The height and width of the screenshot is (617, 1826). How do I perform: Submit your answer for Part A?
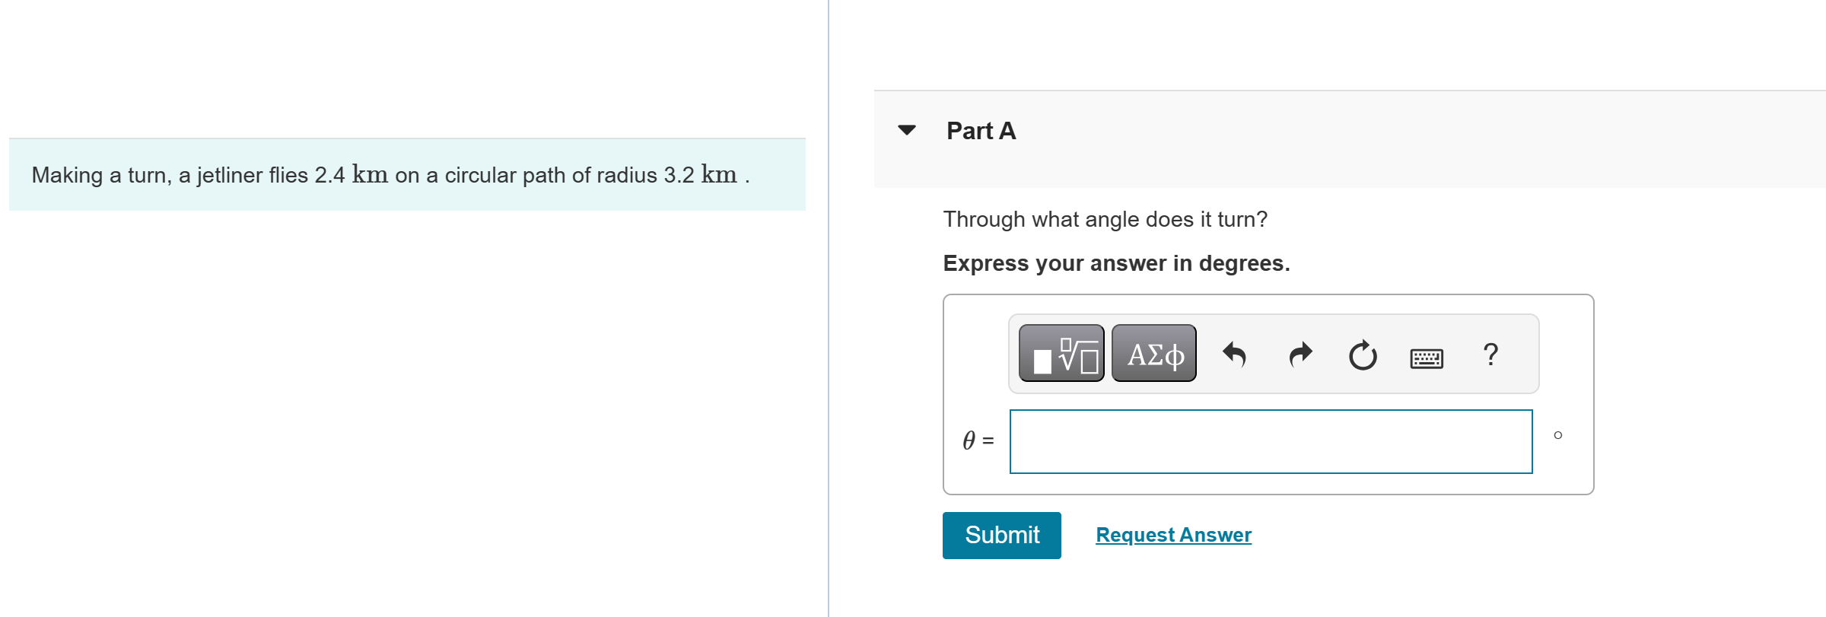[1000, 535]
